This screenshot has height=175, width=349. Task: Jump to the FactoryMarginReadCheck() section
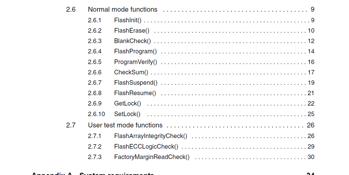click(x=152, y=157)
